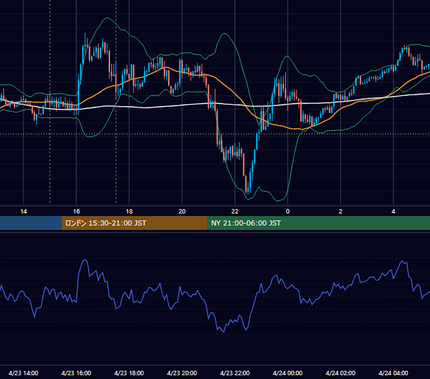This screenshot has width=430, height=379.
Task: Click the 14 hour label on price chart axis
Action: [23, 212]
